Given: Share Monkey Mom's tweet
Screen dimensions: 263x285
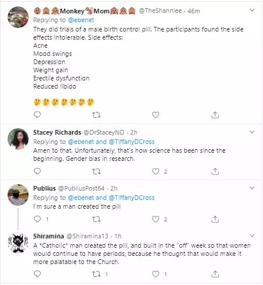Looking at the screenshot, I should click(215, 115).
